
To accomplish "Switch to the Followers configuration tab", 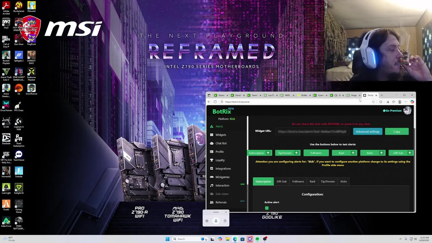I will point(298,182).
